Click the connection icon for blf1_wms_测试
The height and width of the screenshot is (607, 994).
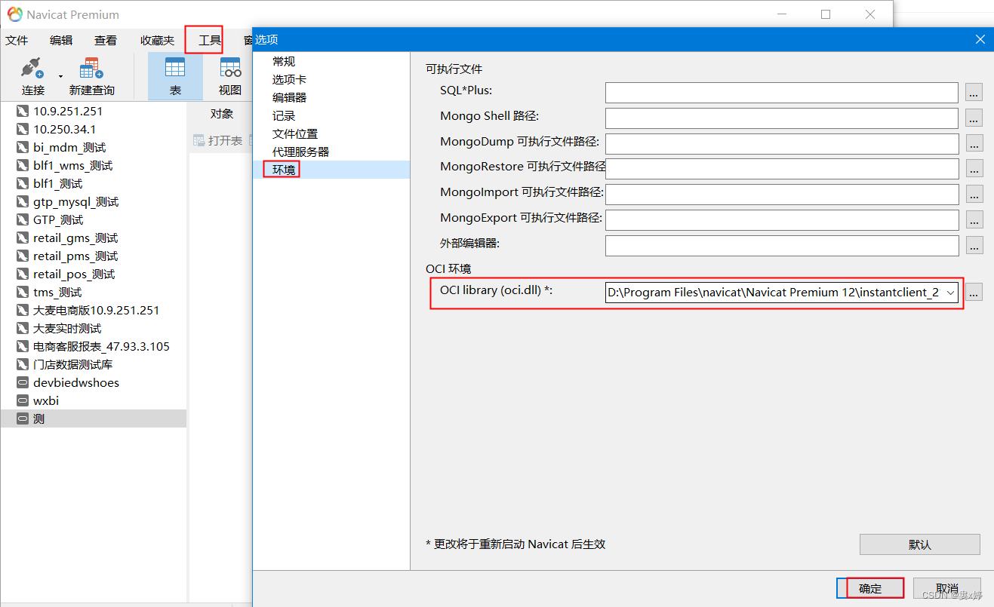click(x=23, y=165)
